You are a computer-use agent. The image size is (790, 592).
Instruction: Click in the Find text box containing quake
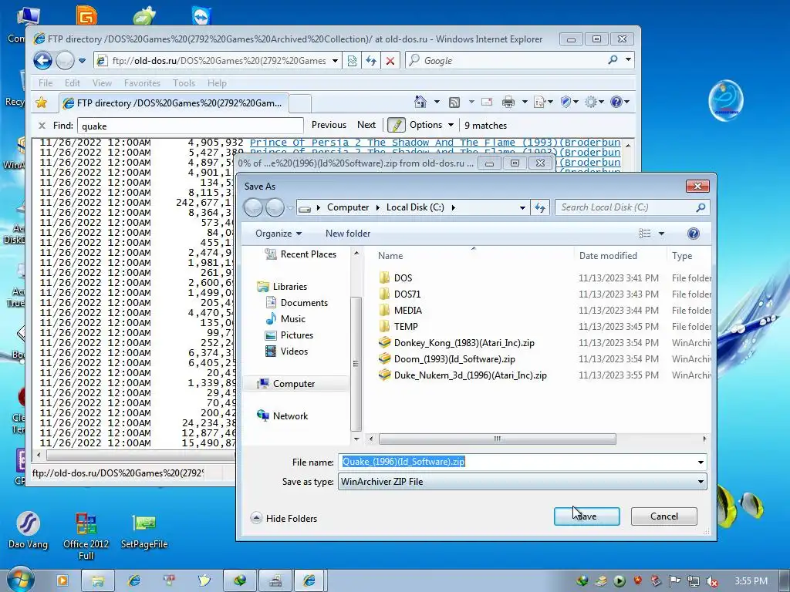pos(191,126)
